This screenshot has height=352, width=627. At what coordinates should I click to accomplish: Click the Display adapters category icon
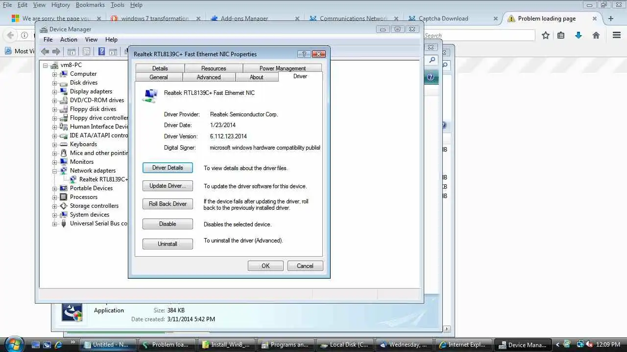pyautogui.click(x=63, y=91)
